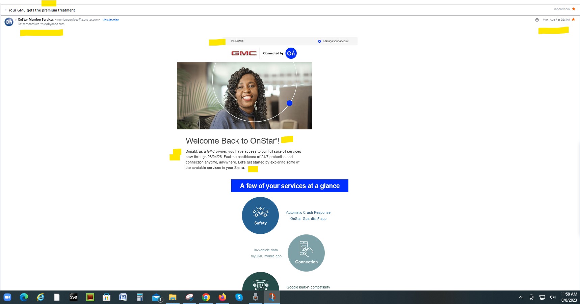Open Firefox from the taskbar
Image resolution: width=580 pixels, height=304 pixels.
222,297
